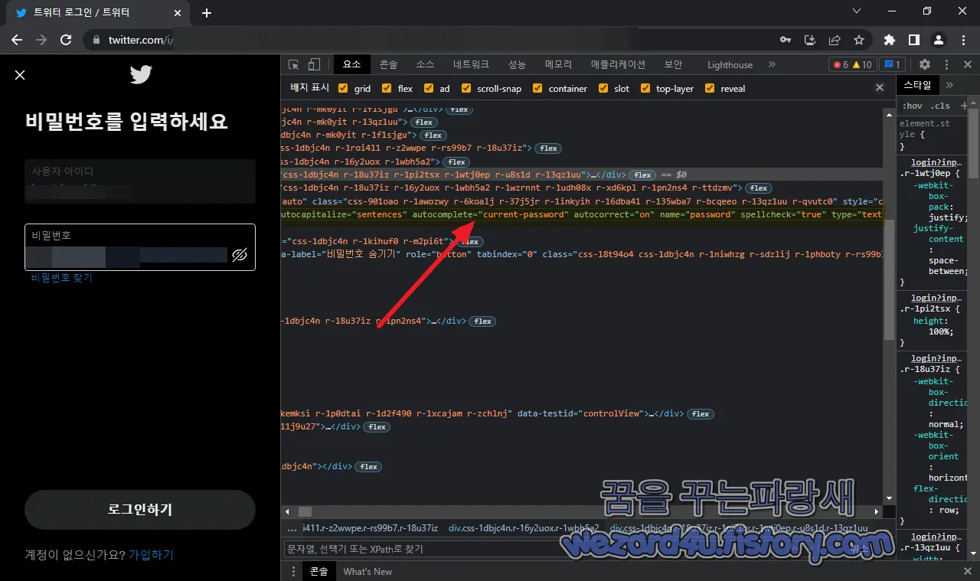Open the saved password key icon
The image size is (980, 581).
click(x=786, y=40)
